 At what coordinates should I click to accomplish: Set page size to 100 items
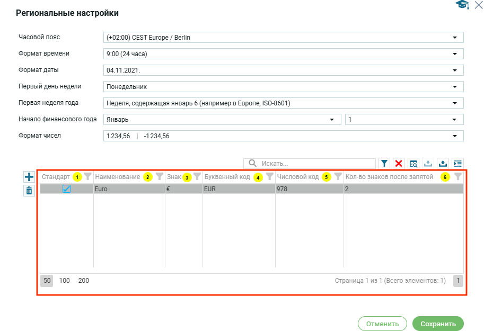click(x=65, y=281)
